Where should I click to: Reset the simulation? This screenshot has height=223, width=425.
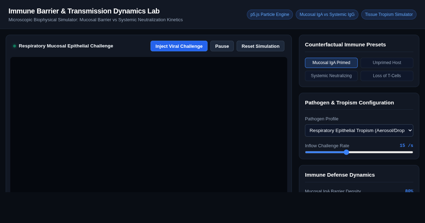point(260,46)
